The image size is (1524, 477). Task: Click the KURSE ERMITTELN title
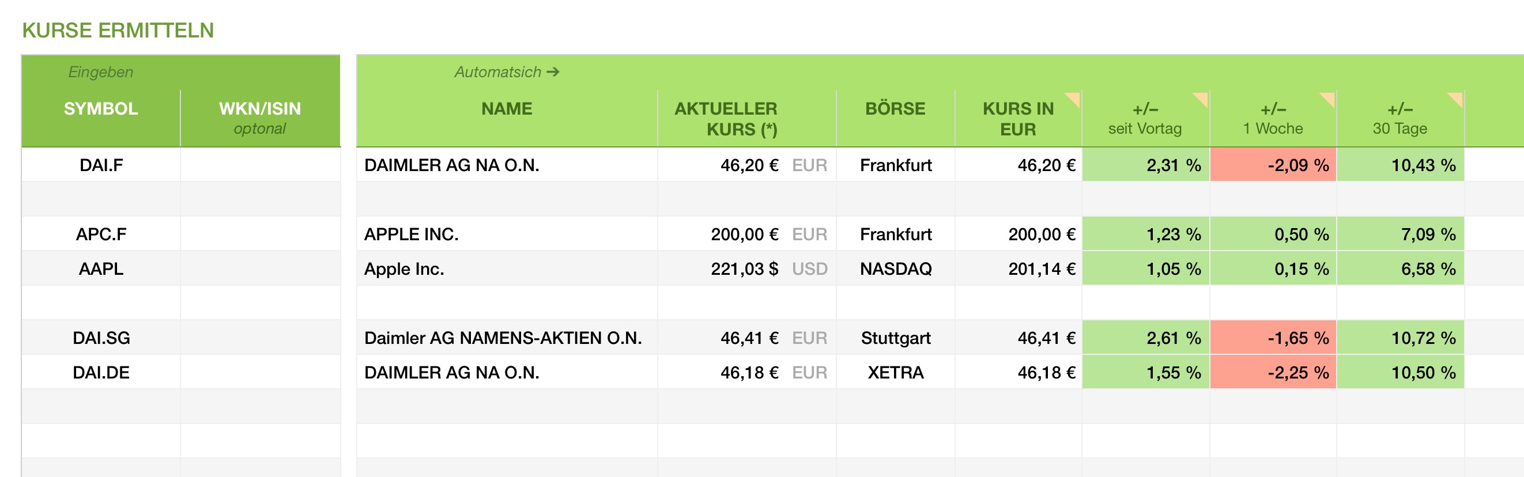[x=118, y=30]
